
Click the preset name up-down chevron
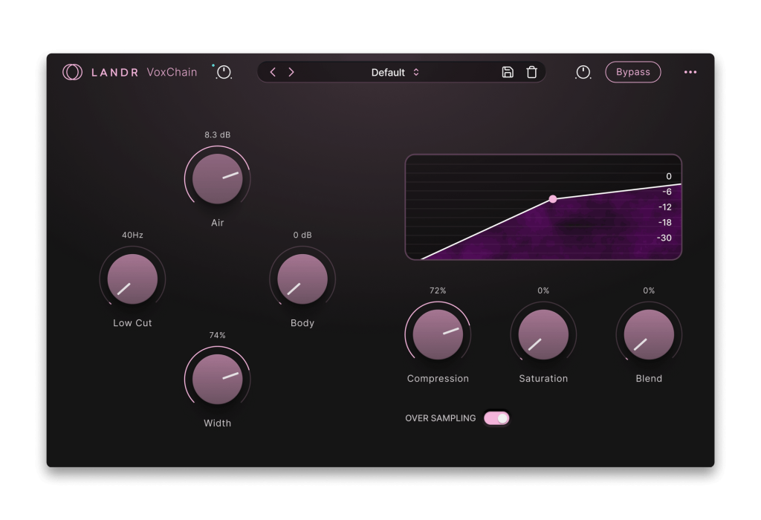pos(416,72)
